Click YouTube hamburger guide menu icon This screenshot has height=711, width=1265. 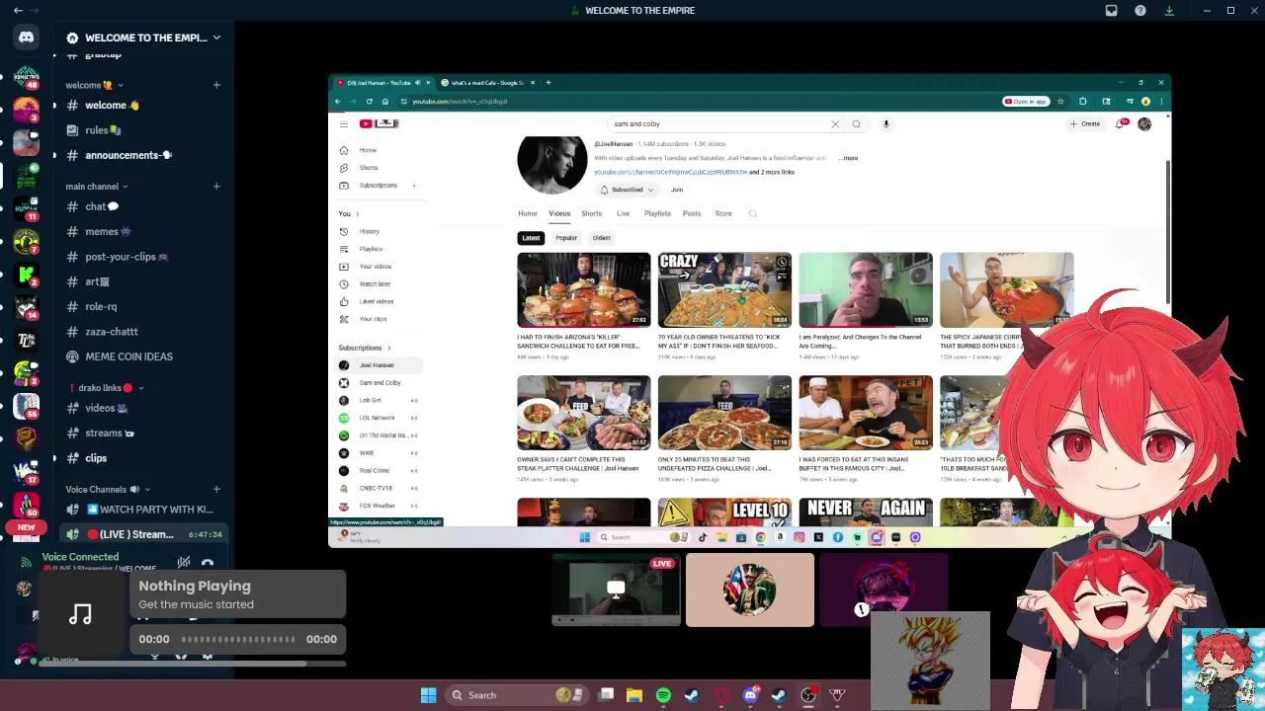click(343, 123)
